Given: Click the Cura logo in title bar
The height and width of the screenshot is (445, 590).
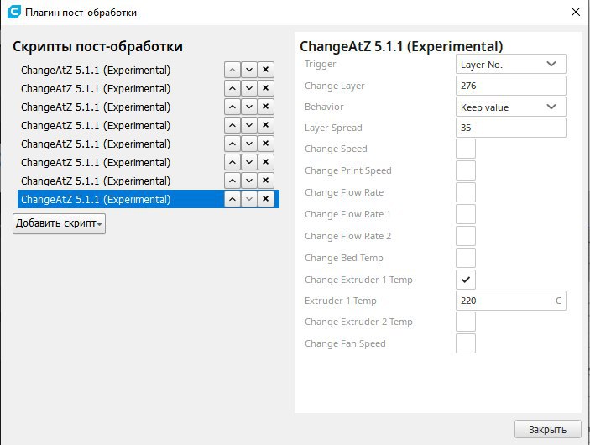Looking at the screenshot, I should pos(14,12).
